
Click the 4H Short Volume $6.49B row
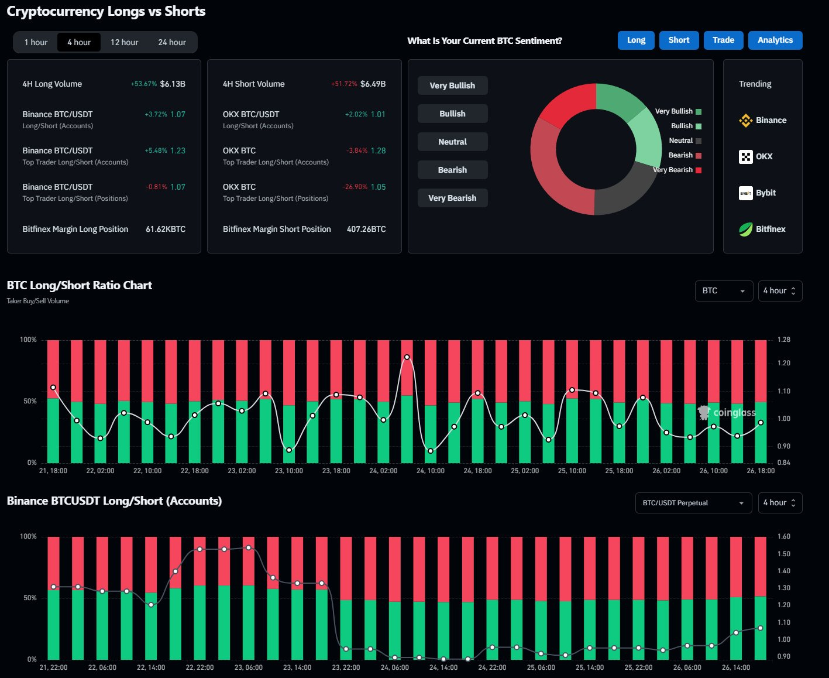(x=304, y=84)
